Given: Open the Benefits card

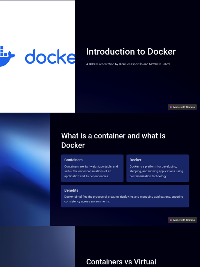Looking at the screenshot, I should 125,196.
